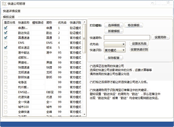Open the 快递识别 官方模式 dropdown
Screen dimensions: 174x127
115,50
